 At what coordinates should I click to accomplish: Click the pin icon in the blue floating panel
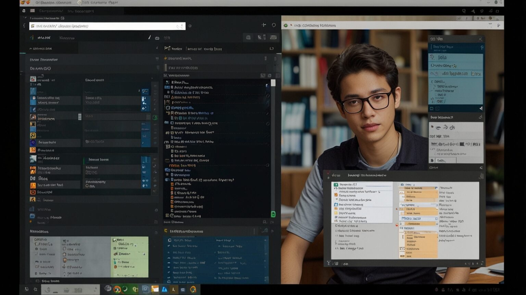[x=482, y=47]
